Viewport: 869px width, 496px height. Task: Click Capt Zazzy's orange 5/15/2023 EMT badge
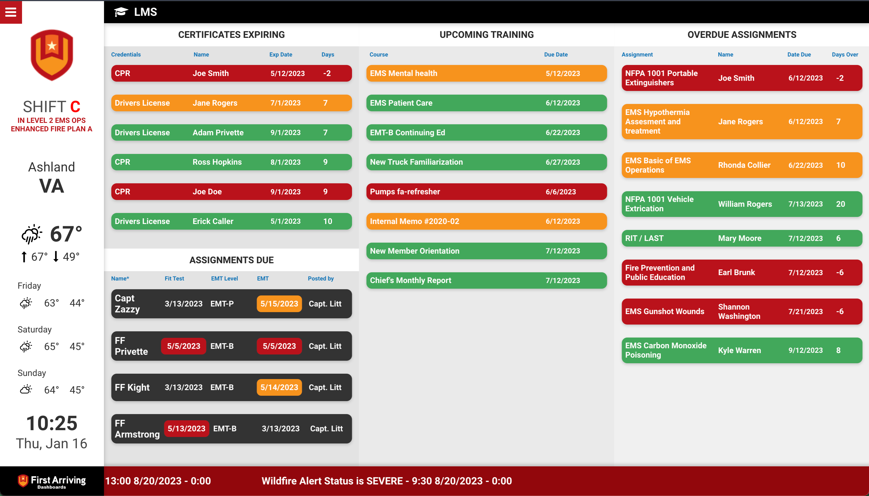coord(279,304)
